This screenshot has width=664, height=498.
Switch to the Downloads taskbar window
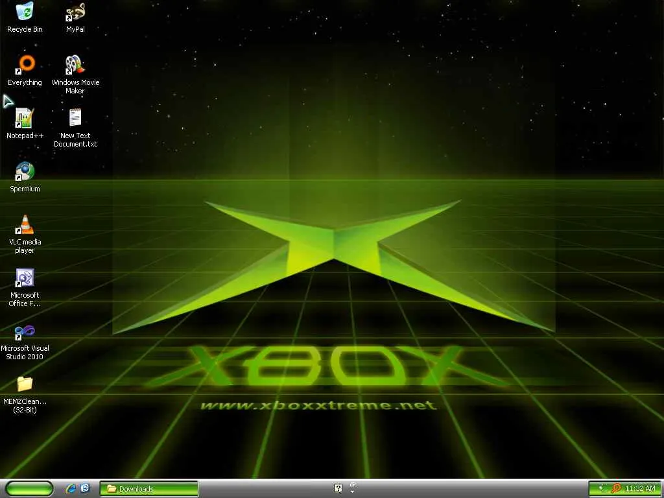coord(149,489)
